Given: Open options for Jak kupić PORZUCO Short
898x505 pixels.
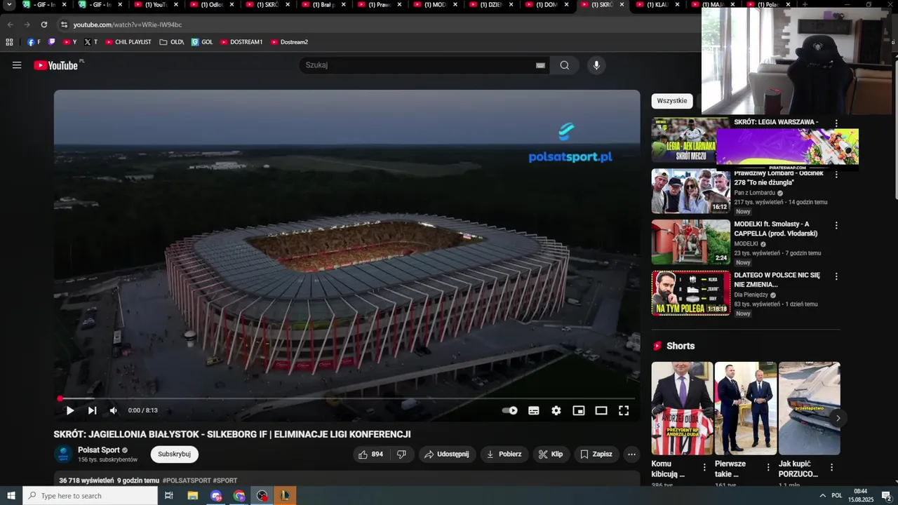Looking at the screenshot, I should (832, 467).
